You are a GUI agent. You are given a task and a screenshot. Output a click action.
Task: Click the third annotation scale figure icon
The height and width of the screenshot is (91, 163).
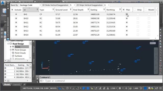click(x=108, y=88)
